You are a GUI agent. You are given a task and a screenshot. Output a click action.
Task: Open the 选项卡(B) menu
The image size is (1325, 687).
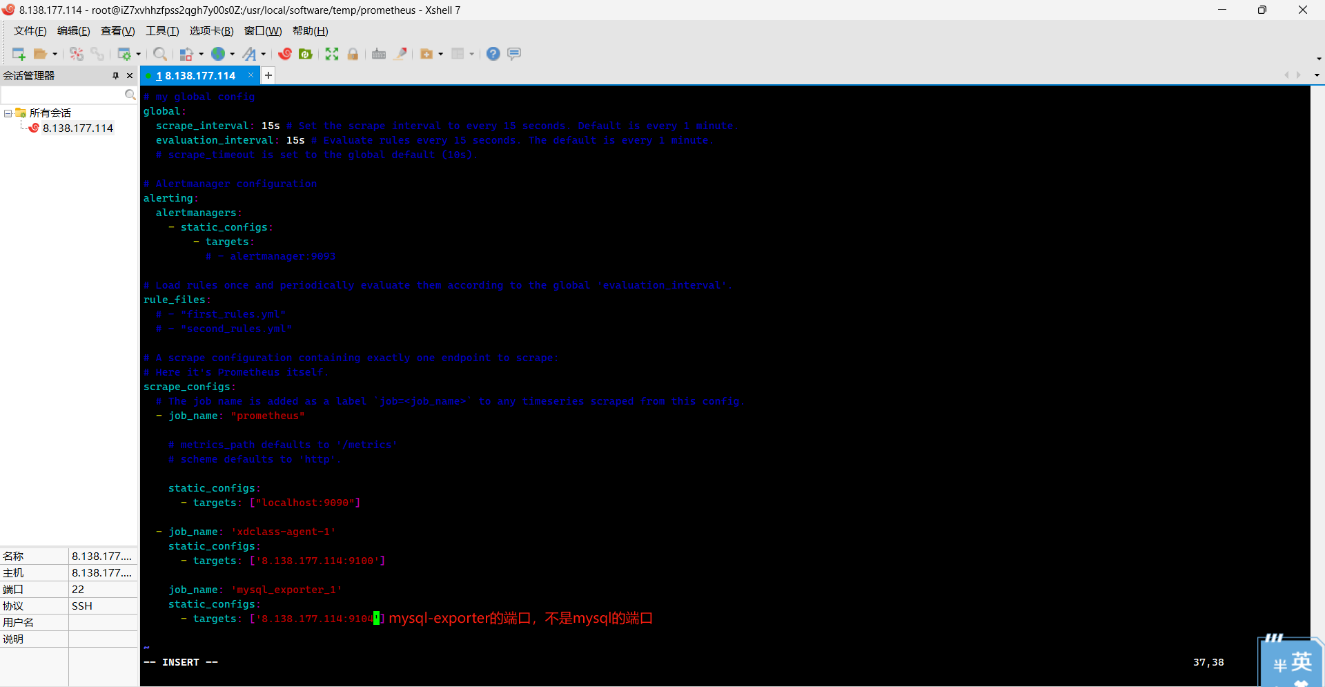(x=212, y=31)
